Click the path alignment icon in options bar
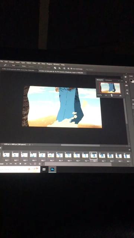 60,68
